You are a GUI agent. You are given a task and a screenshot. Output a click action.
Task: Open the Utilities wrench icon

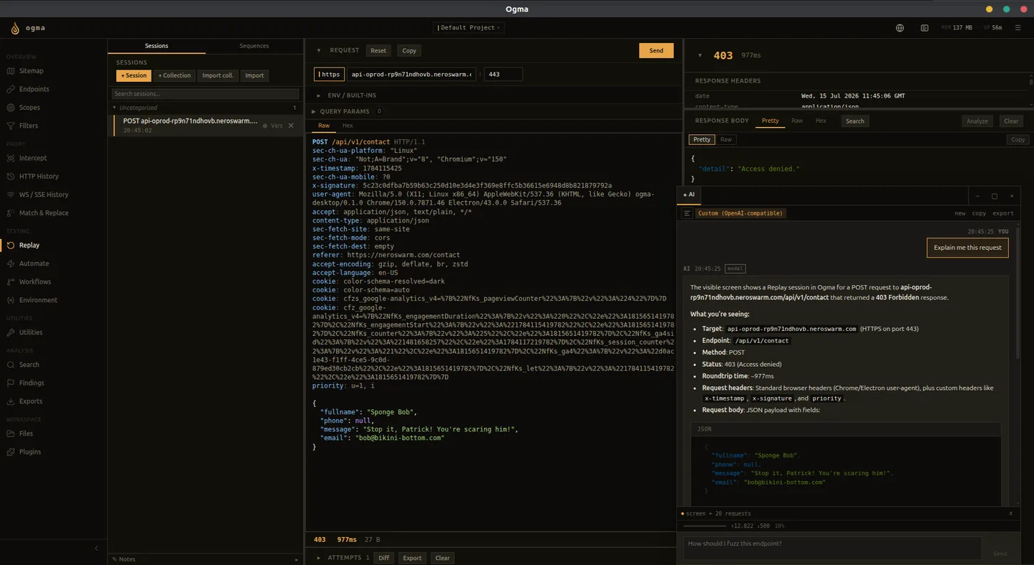coord(11,332)
